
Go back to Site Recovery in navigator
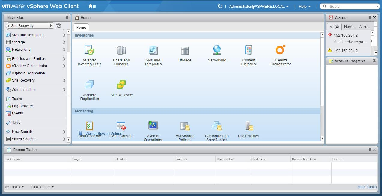(27, 26)
